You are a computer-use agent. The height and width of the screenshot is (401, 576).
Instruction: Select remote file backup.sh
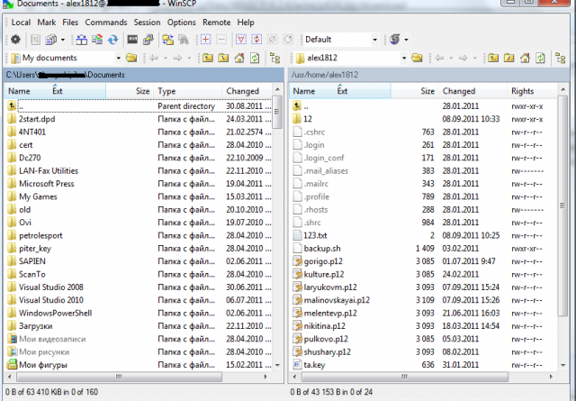pyautogui.click(x=322, y=249)
